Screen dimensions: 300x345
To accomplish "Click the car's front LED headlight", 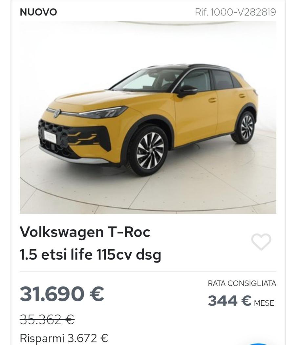I will tap(103, 112).
